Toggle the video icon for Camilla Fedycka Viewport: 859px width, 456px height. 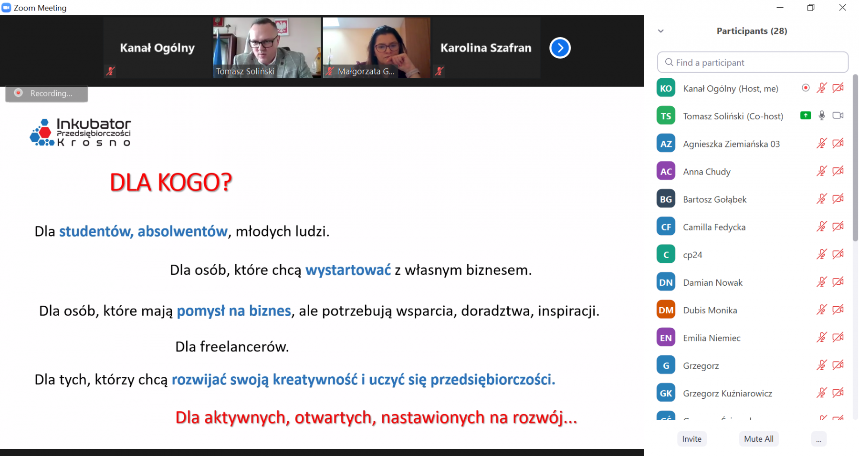pyautogui.click(x=838, y=227)
